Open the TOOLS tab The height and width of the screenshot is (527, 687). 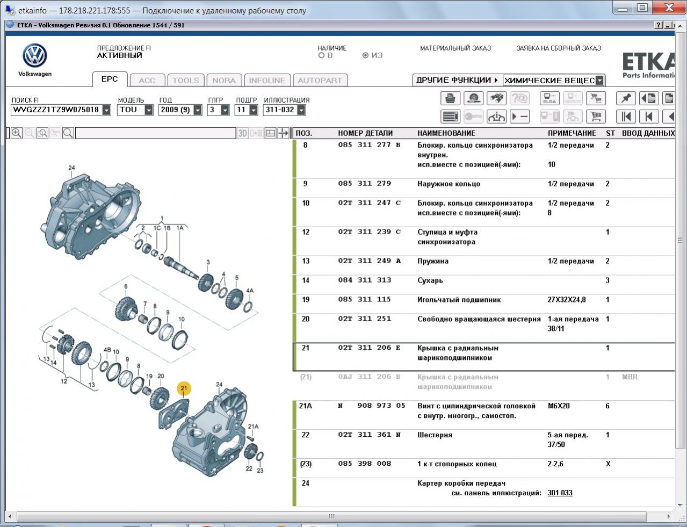(185, 81)
